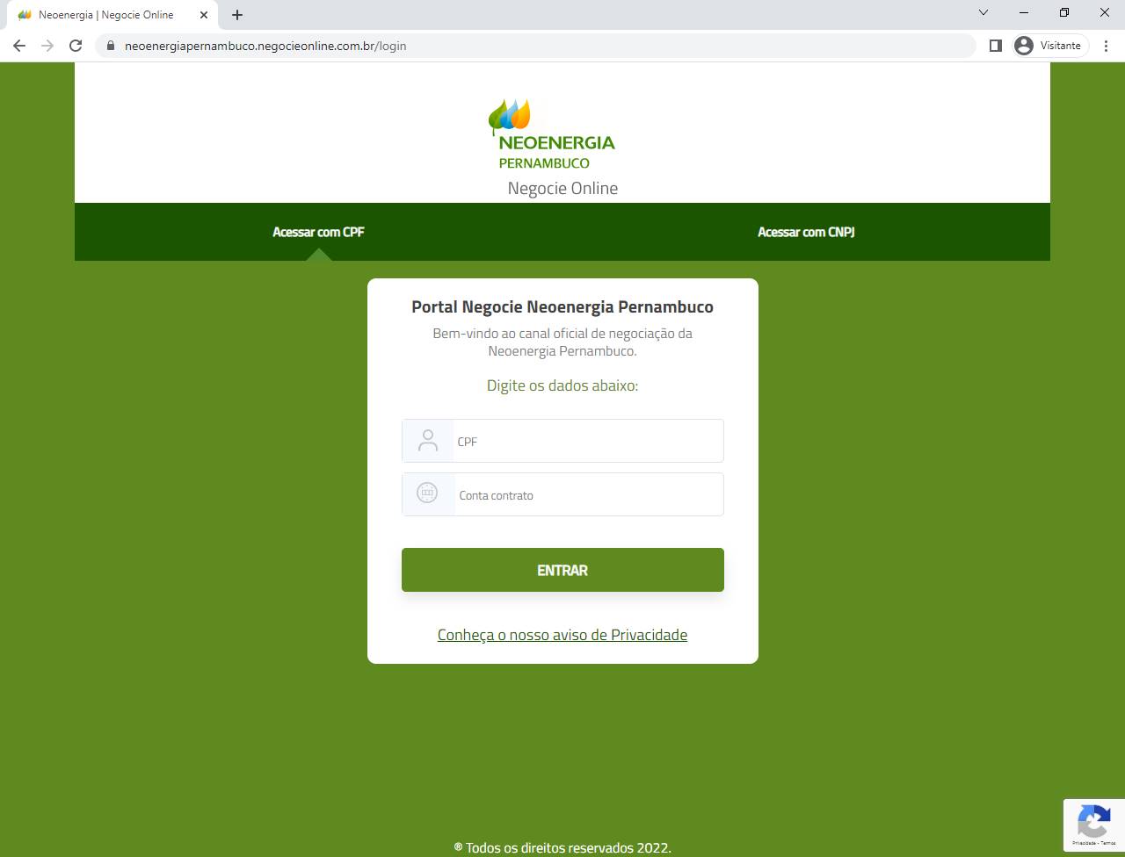Click the meter icon beside Conta contrato
This screenshot has width=1125, height=857.
pyautogui.click(x=427, y=493)
